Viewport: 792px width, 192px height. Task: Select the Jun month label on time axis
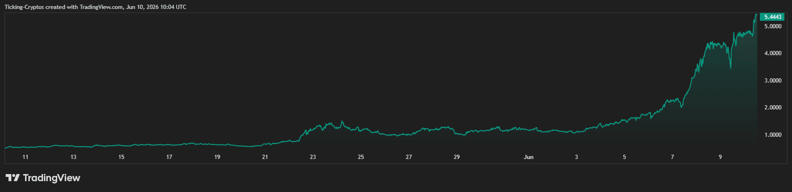click(529, 157)
